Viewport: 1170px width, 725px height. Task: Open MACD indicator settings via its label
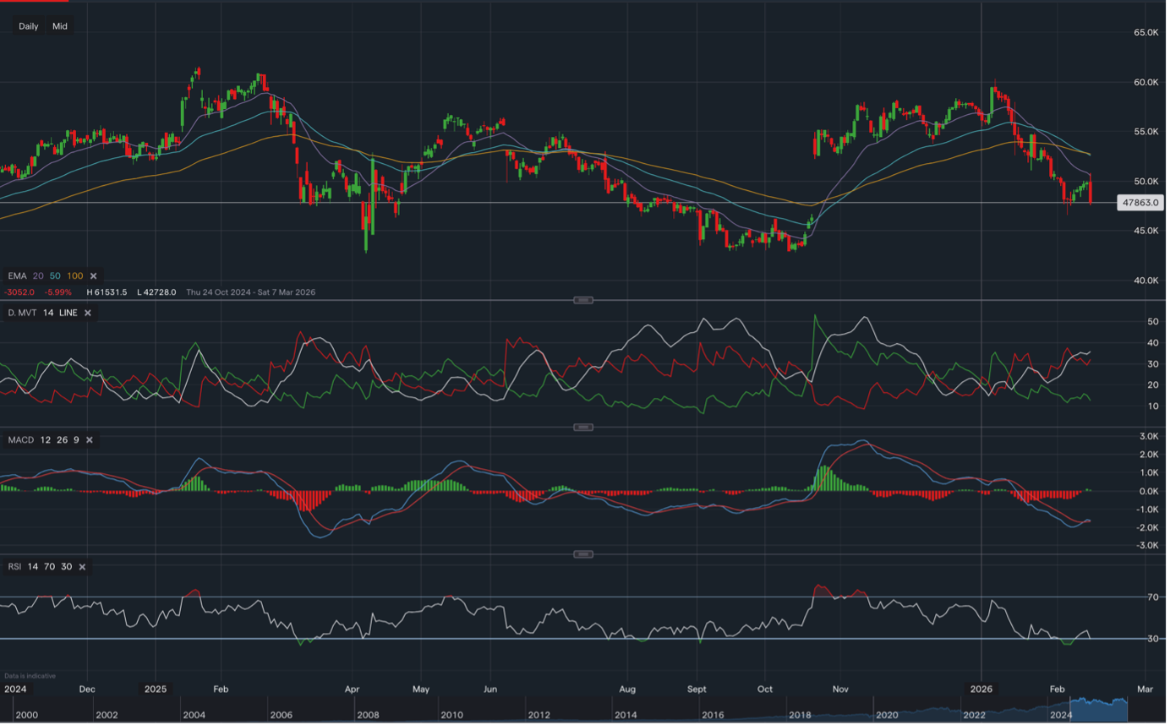pyautogui.click(x=20, y=440)
